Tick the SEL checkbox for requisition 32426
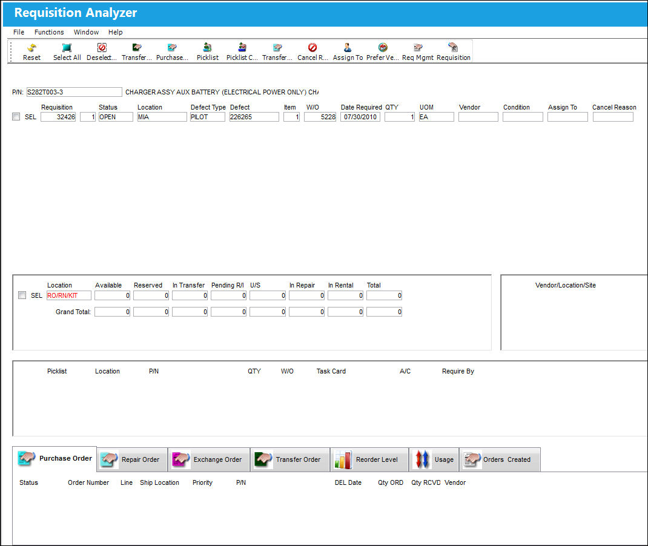Screen dimensions: 648x546 pos(16,116)
